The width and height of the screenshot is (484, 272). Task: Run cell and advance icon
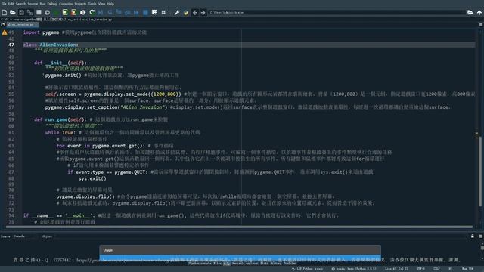73,12
